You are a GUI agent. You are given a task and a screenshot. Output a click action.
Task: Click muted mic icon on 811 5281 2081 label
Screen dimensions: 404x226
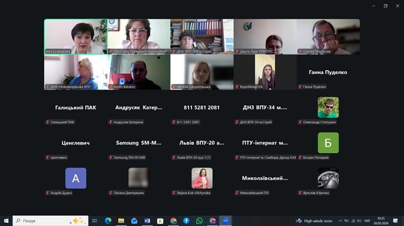click(174, 122)
